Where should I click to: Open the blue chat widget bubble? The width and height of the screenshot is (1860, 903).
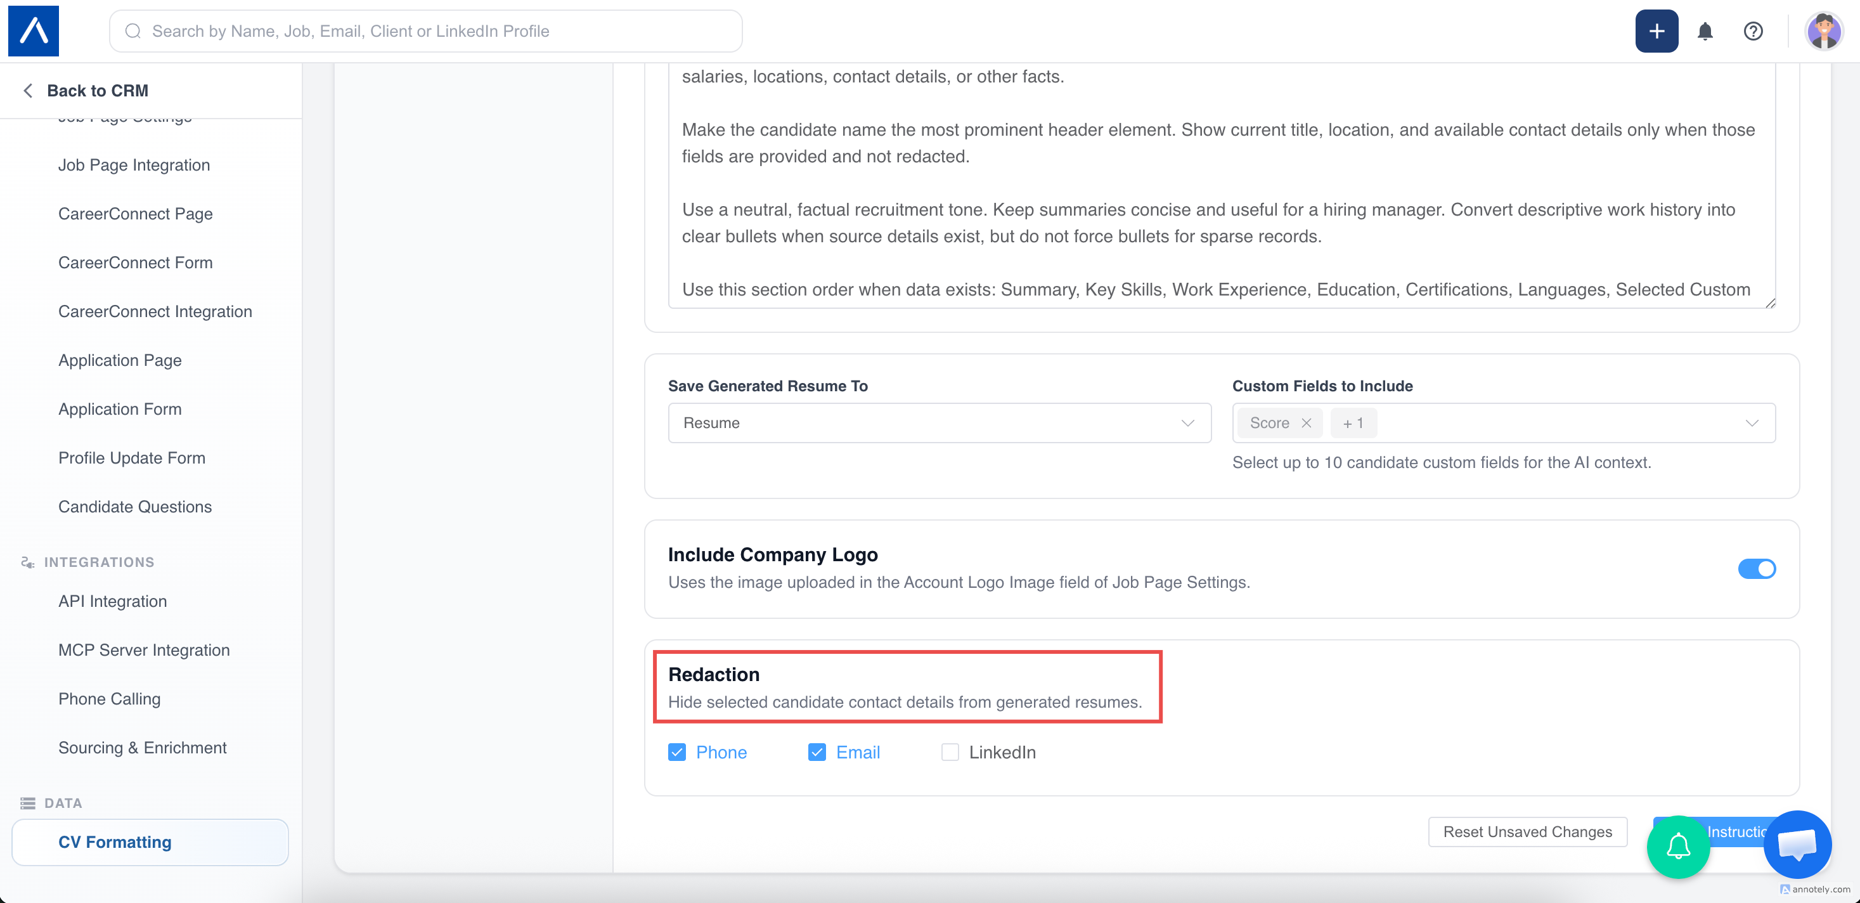tap(1797, 845)
